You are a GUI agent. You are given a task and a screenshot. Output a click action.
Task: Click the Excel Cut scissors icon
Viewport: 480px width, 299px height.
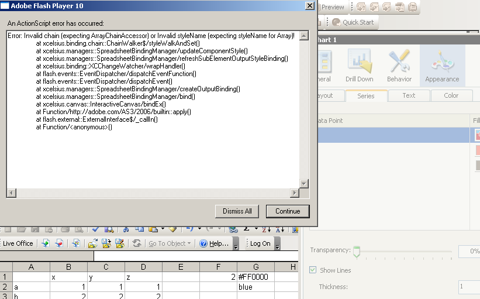click(126, 229)
